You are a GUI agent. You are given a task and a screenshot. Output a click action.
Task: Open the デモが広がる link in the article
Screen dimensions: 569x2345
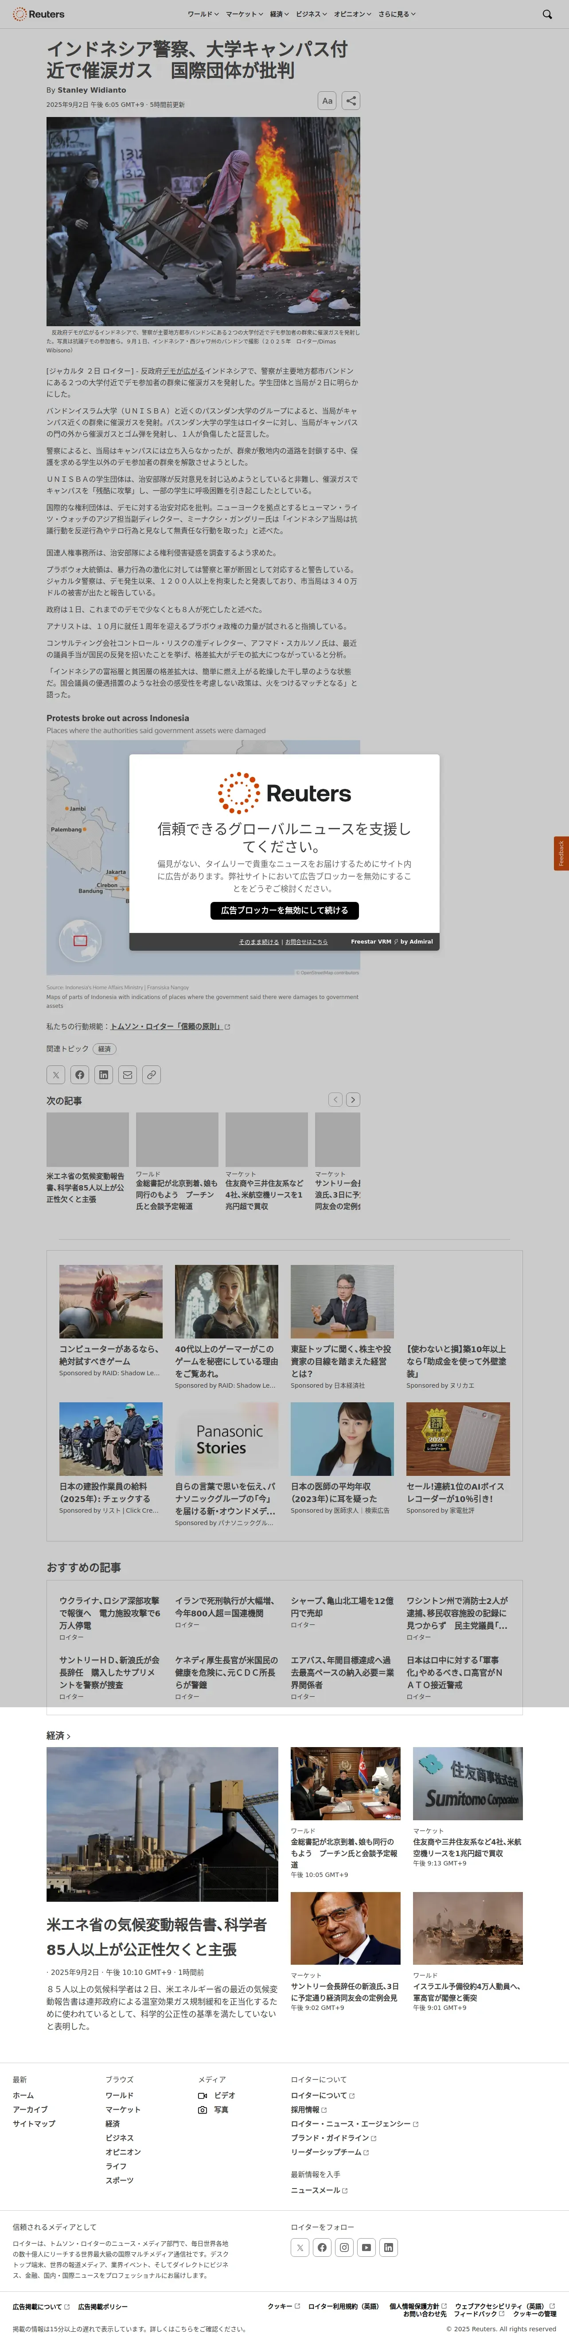(x=183, y=371)
